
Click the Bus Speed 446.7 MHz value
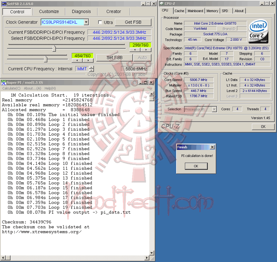(x=199, y=91)
